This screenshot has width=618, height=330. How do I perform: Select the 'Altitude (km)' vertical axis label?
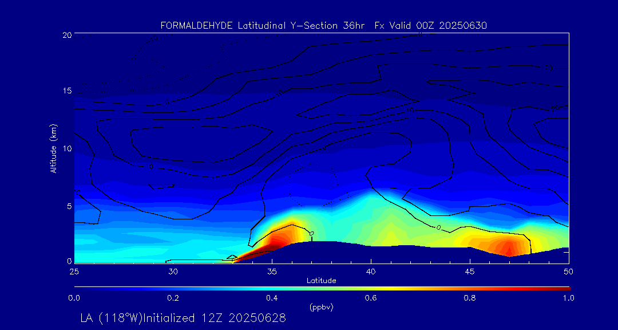tap(54, 148)
